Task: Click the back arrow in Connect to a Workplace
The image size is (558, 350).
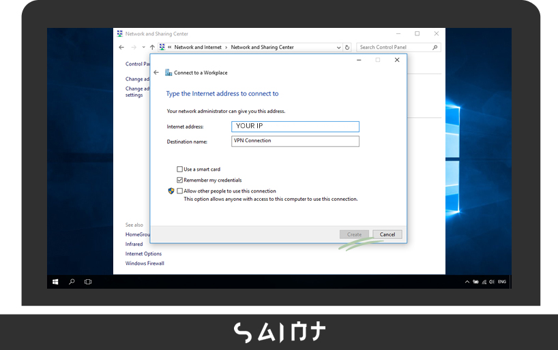Action: point(156,72)
